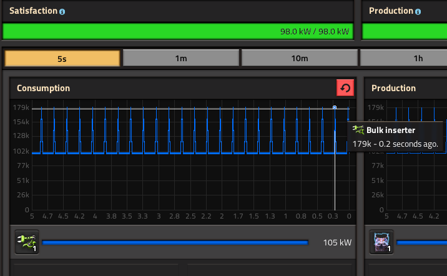Switch to the 1m time range tab
This screenshot has width=447, height=276.
point(181,58)
